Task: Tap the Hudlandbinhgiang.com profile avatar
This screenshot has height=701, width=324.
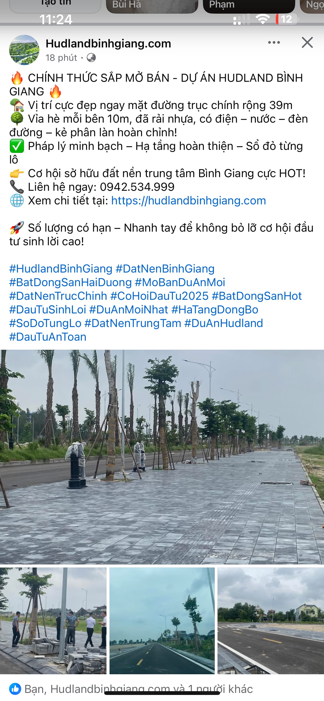Action: coord(24,50)
